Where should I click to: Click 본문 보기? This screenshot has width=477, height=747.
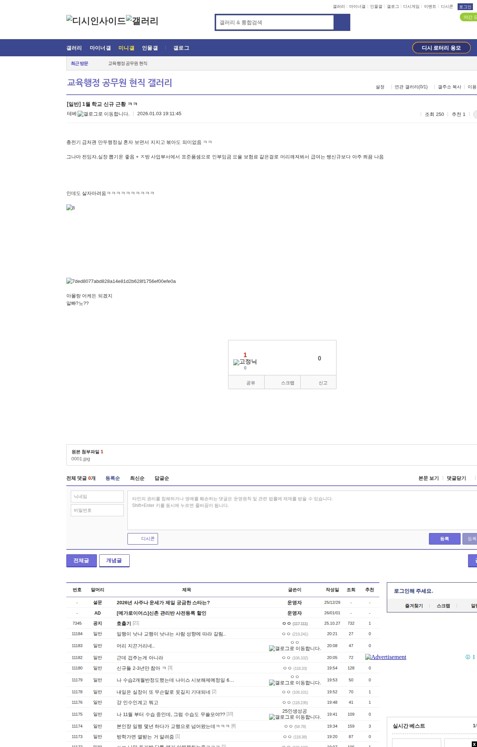click(x=429, y=478)
